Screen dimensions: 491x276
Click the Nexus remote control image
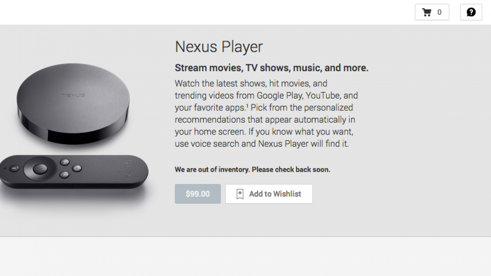click(74, 172)
